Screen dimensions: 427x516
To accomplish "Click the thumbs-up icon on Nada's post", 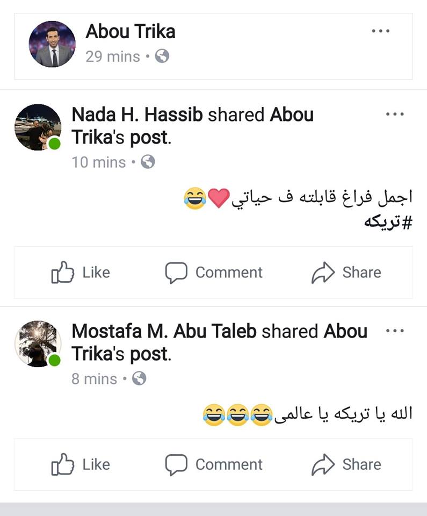I will [x=62, y=273].
